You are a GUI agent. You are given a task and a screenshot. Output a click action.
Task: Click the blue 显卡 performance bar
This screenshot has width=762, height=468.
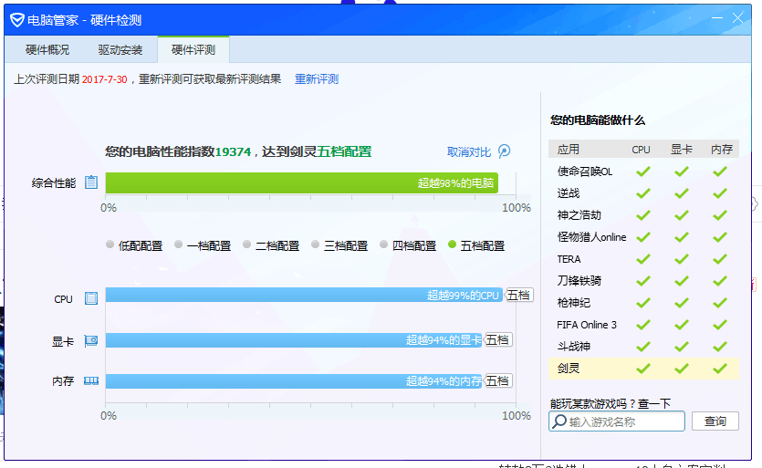294,339
